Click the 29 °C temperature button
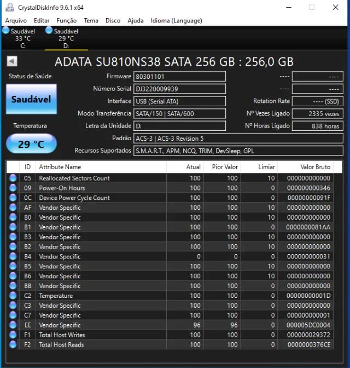The height and width of the screenshot is (368, 350). click(x=31, y=144)
